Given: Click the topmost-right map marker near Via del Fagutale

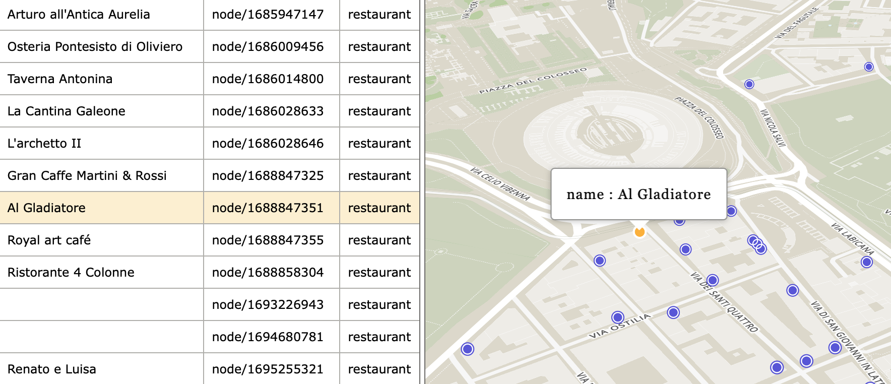Looking at the screenshot, I should tap(869, 67).
